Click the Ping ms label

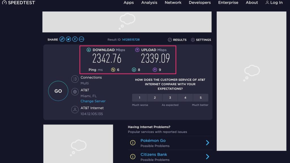[95, 70]
